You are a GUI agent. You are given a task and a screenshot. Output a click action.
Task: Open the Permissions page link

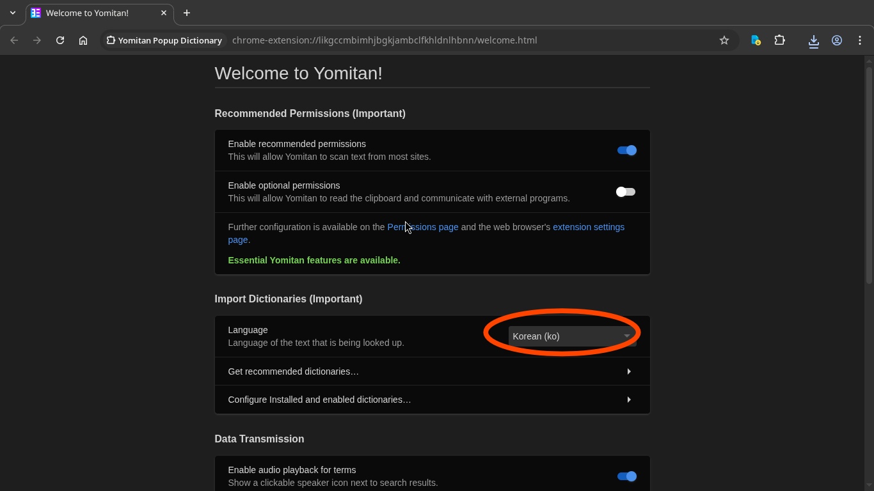tap(423, 227)
